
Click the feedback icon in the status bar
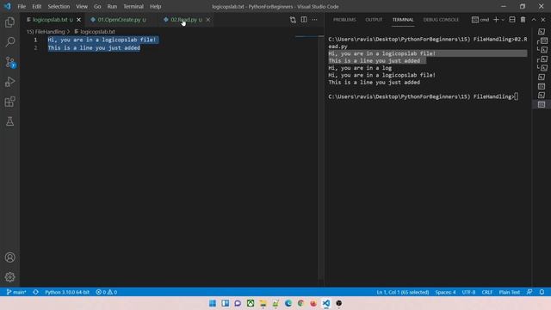coord(529,292)
